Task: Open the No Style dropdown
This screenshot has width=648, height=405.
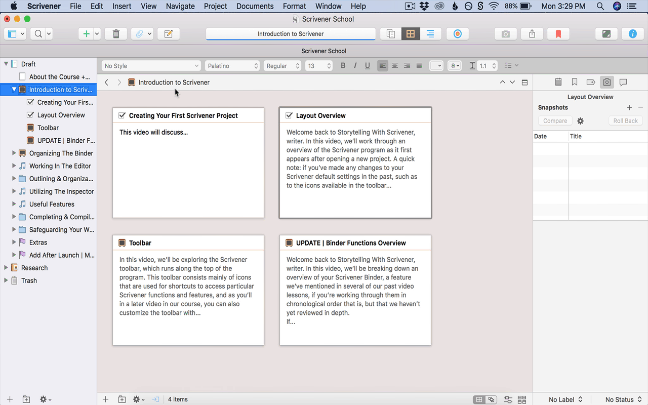Action: 151,66
